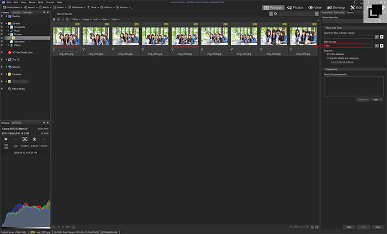Open the File menu
Image resolution: width=387 pixels, height=234 pixels.
9,2
